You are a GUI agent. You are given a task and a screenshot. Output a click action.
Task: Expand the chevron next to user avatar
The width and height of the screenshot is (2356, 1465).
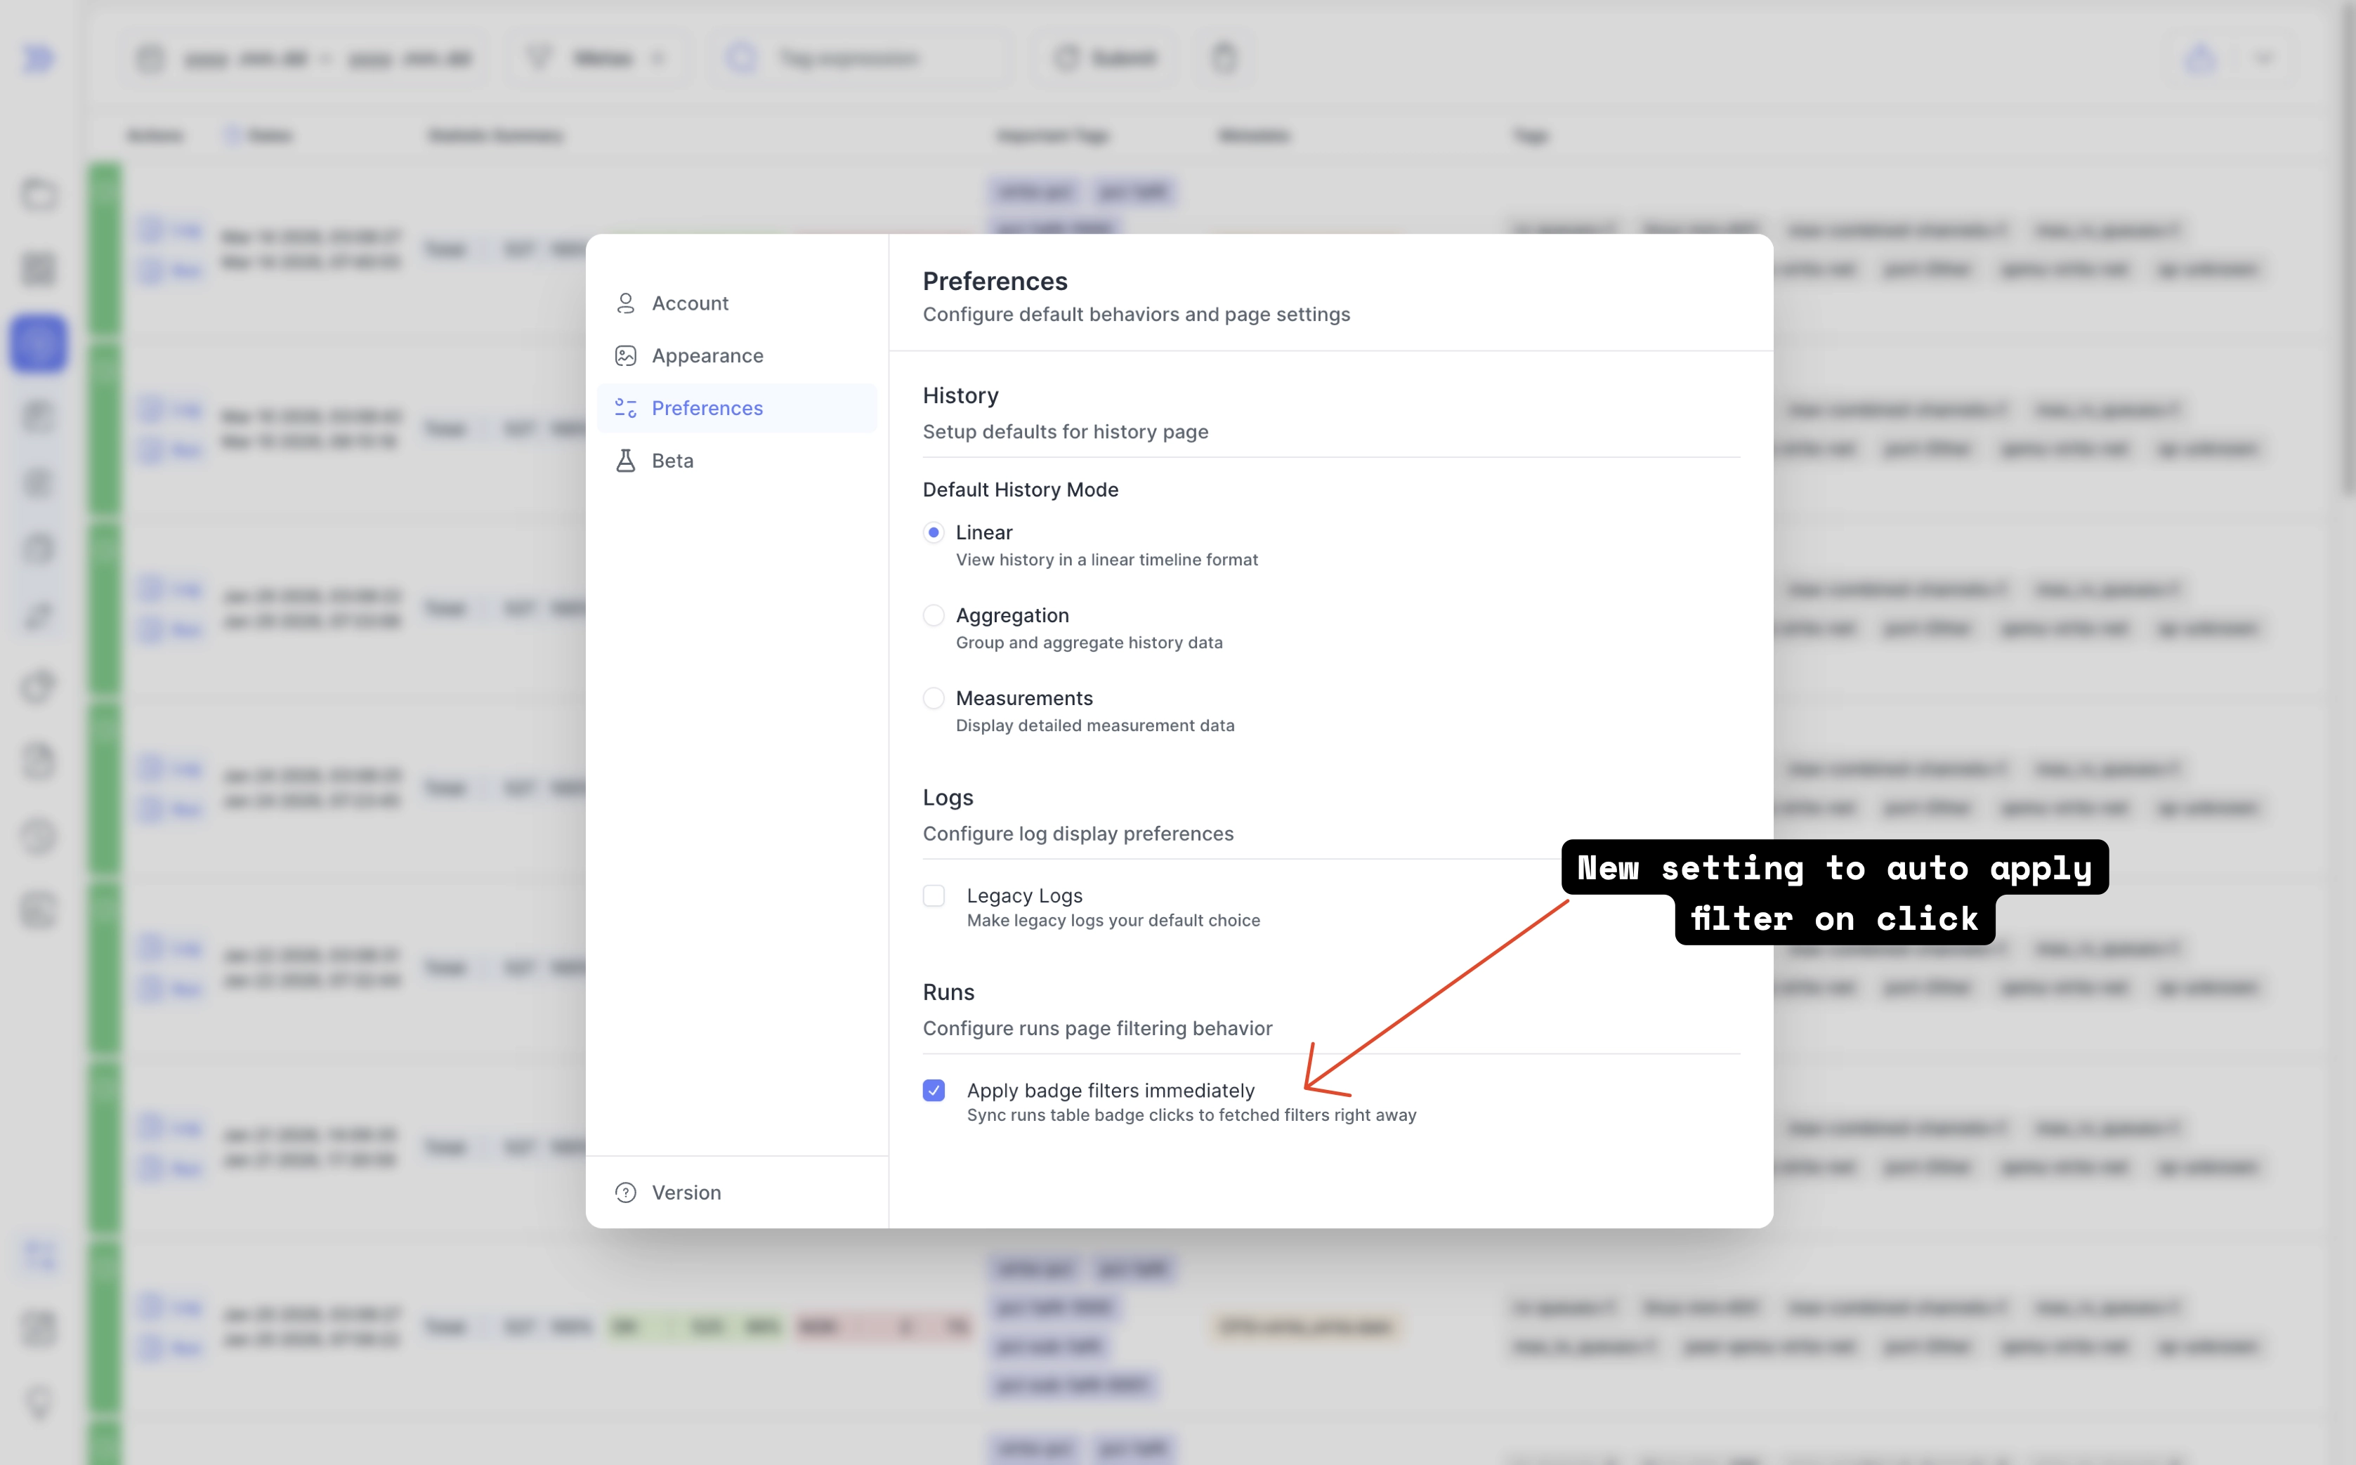point(2265,58)
